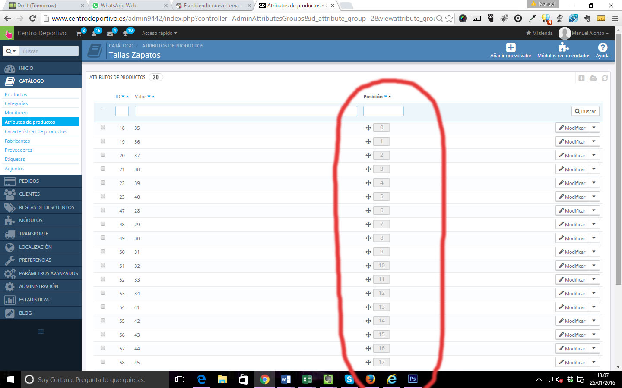The height and width of the screenshot is (388, 622).
Task: Click add new plus icon in list header
Action: pyautogui.click(x=581, y=78)
